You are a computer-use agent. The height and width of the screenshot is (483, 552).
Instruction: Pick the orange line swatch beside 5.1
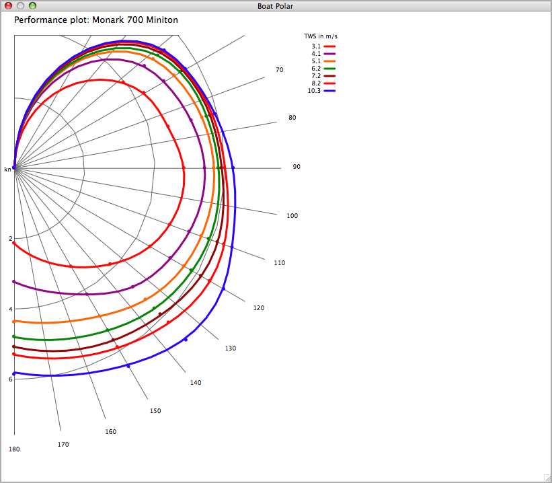pyautogui.click(x=329, y=61)
